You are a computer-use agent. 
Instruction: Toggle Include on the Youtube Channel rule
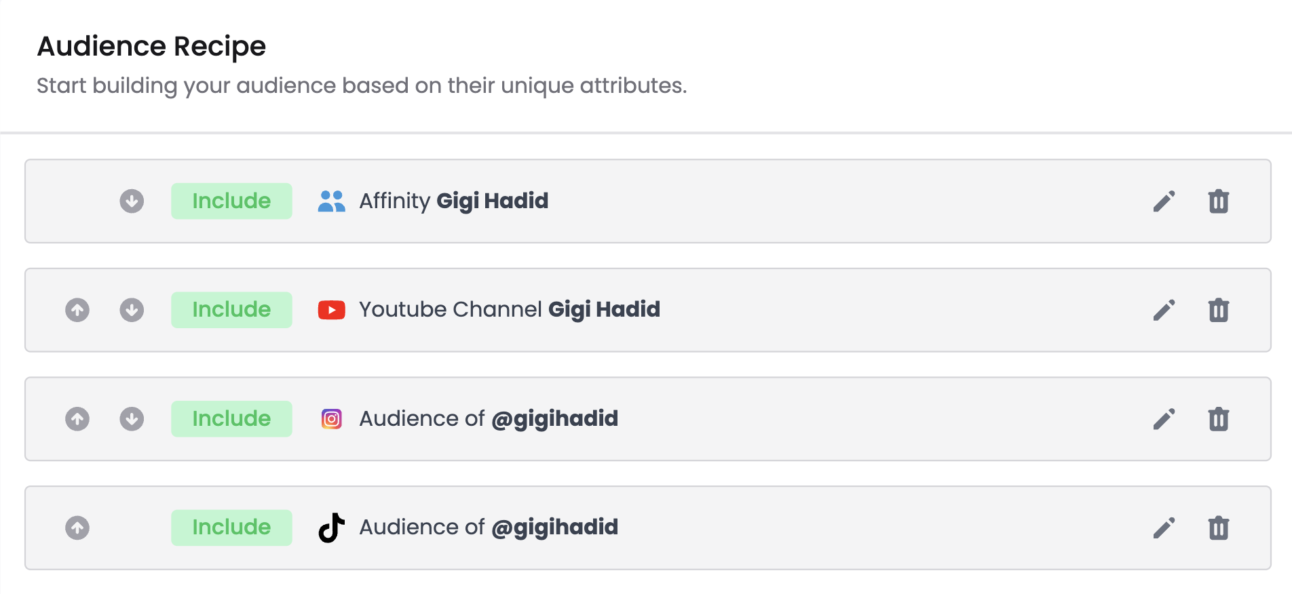(231, 310)
